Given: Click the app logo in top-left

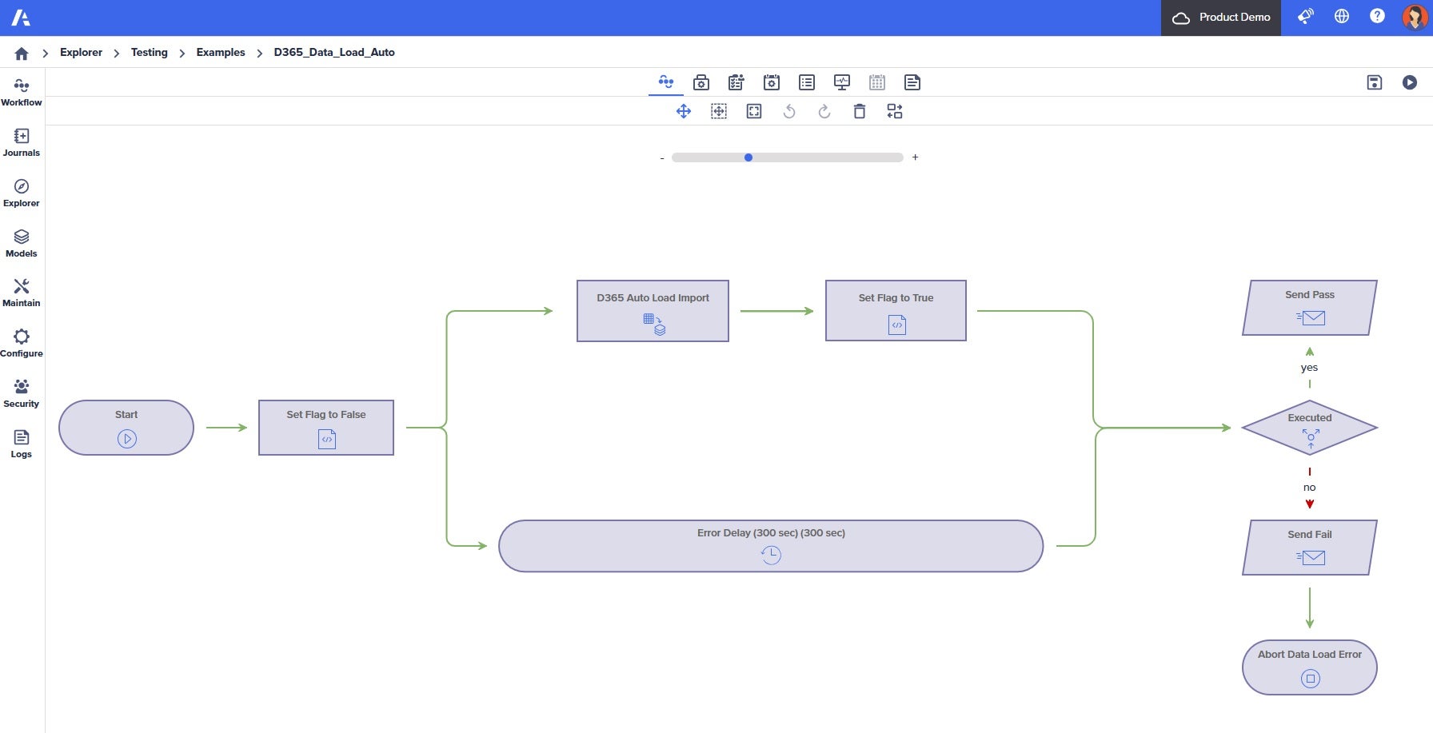Looking at the screenshot, I should [21, 18].
